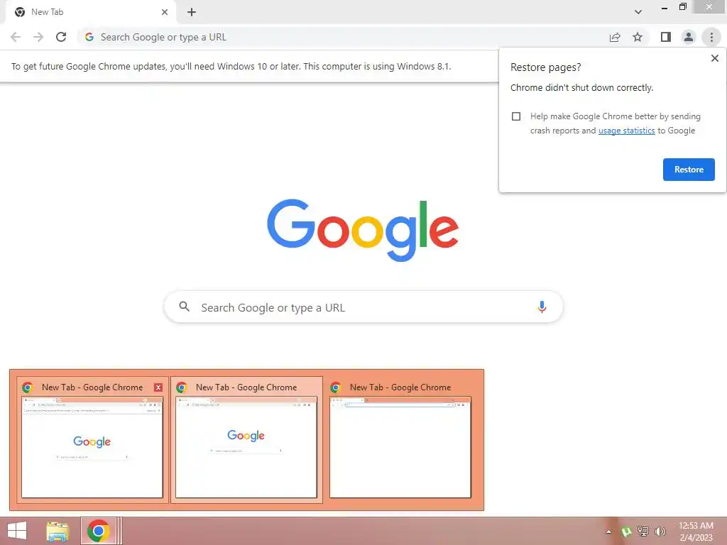Open File Explorer from the taskbar
727x545 pixels.
tap(58, 531)
